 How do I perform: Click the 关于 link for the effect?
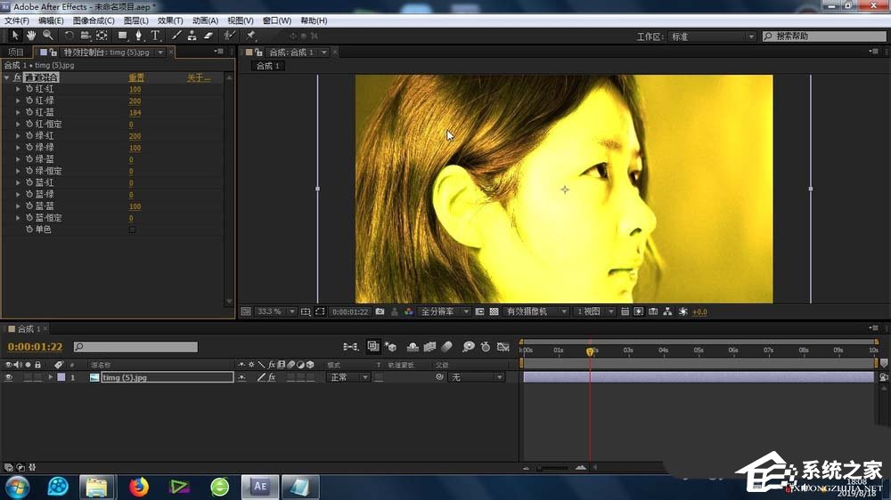click(198, 78)
